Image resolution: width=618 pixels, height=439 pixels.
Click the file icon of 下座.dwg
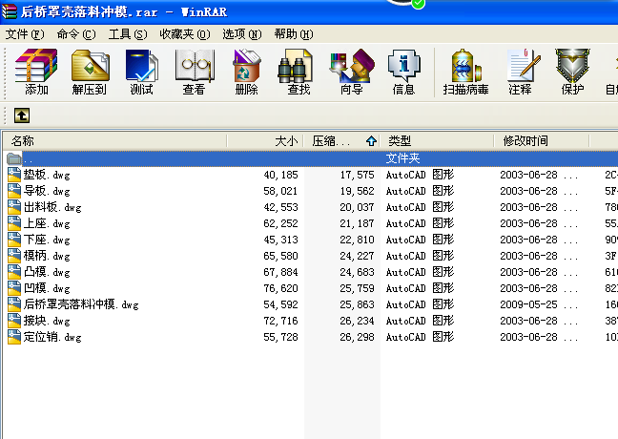[x=14, y=240]
